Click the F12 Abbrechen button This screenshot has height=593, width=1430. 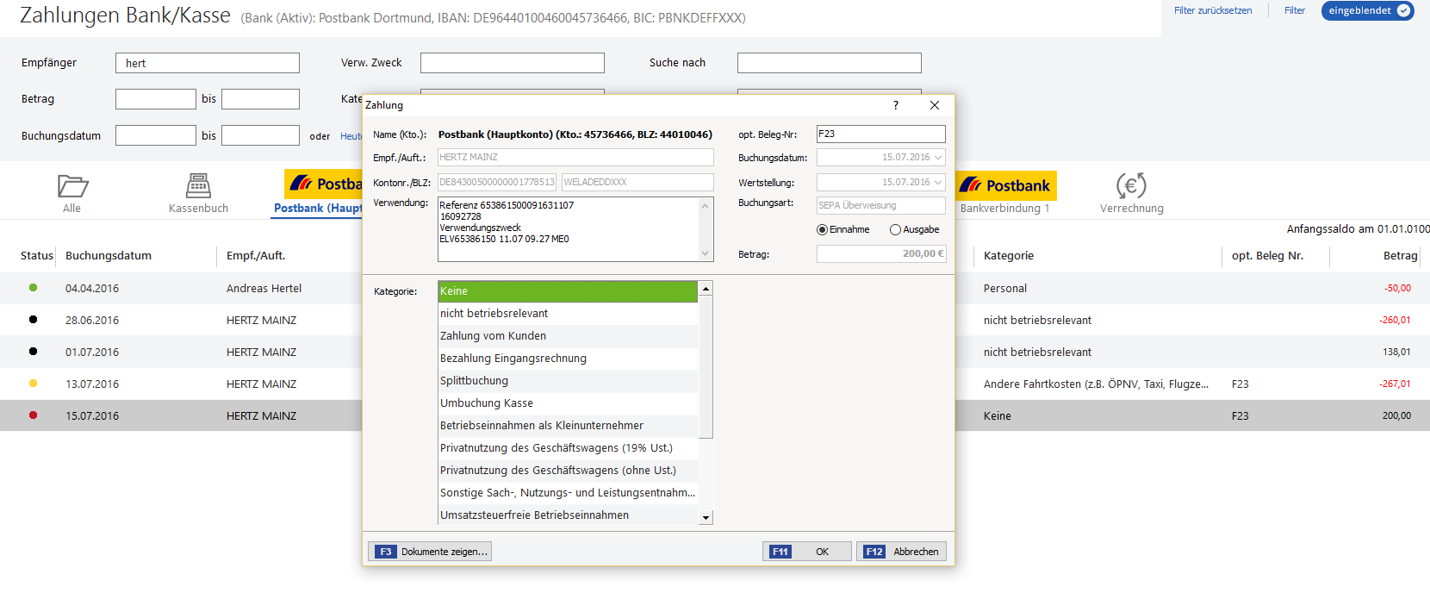[902, 552]
